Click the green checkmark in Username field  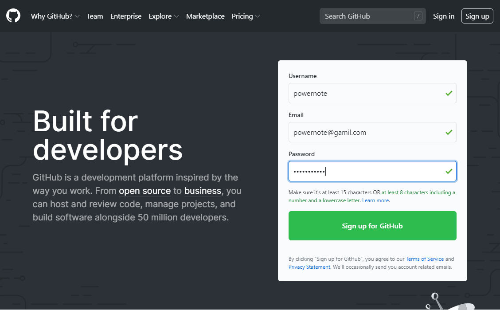[449, 93]
